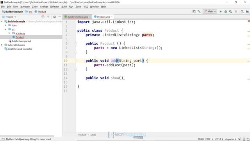Click the error indicator at editor top right

[x=249, y=21]
